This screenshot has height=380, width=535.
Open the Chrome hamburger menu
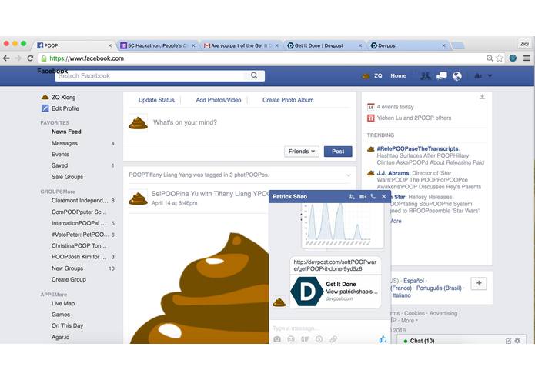click(527, 58)
